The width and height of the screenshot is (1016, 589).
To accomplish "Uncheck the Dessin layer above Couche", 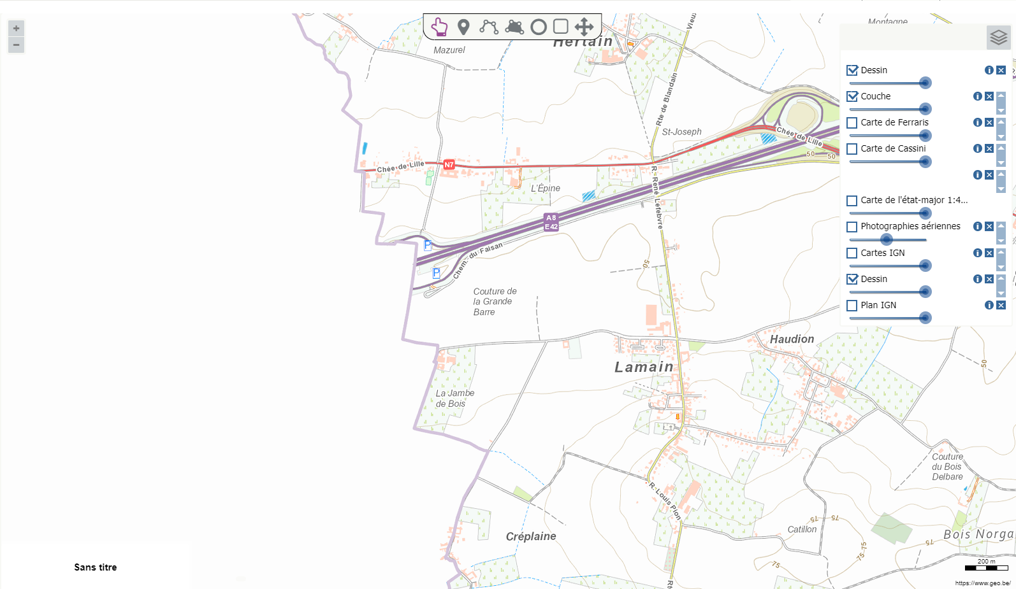I will 852,70.
